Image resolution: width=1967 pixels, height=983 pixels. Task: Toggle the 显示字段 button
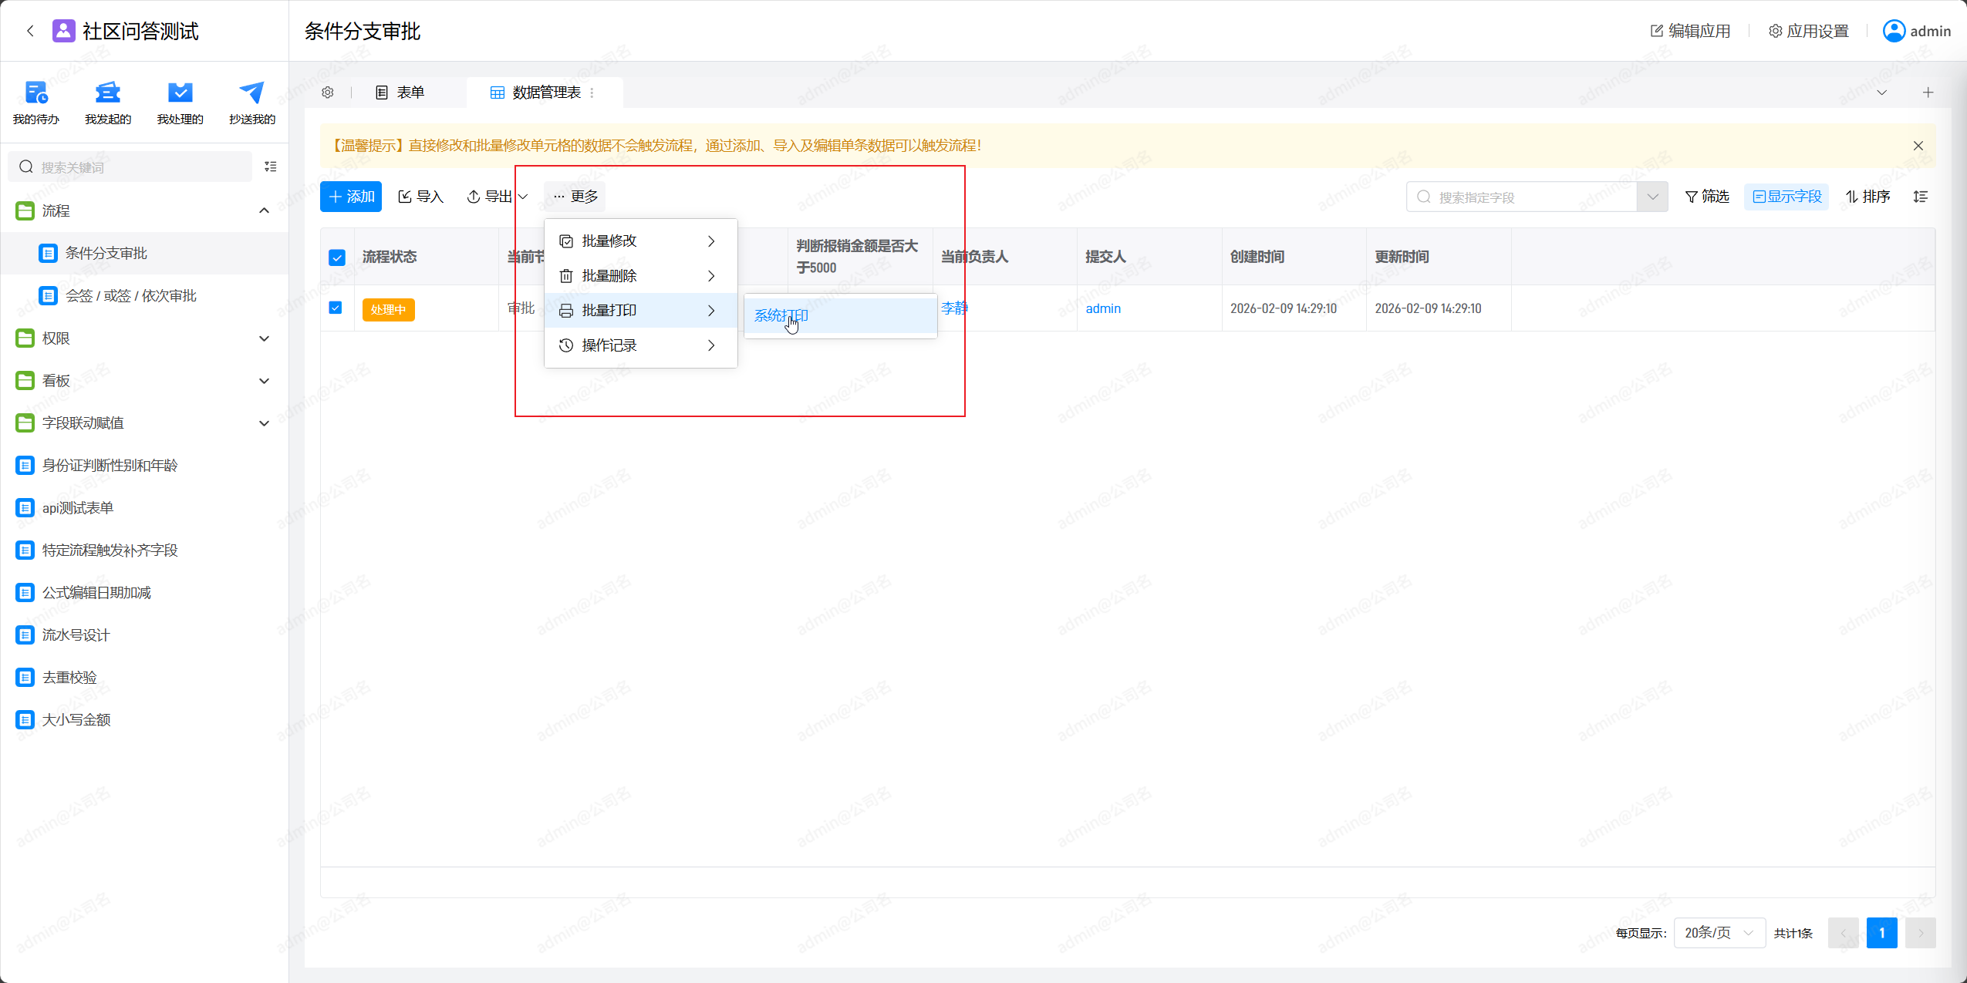coord(1786,197)
